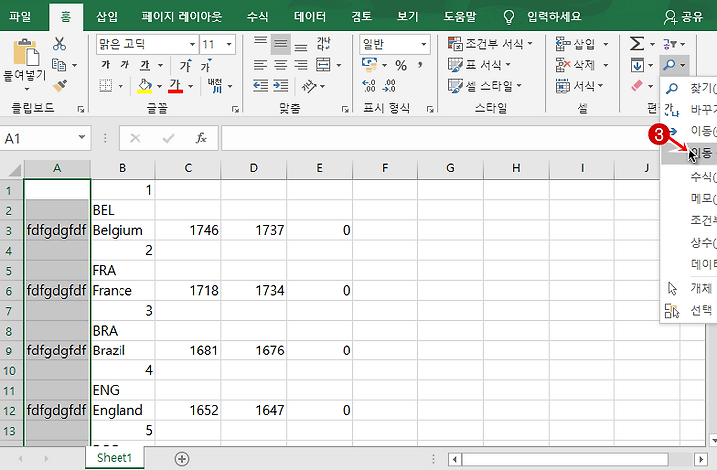
Task: Toggle wrap text
Action: click(323, 44)
